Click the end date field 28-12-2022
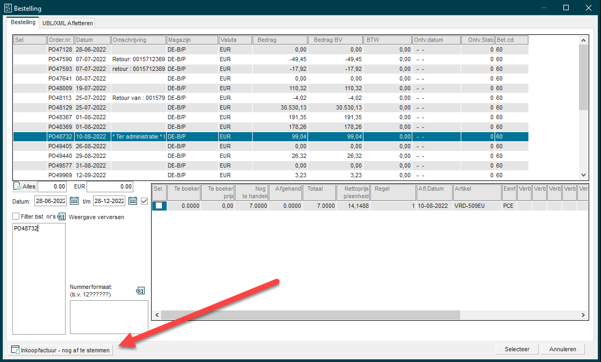 point(109,201)
